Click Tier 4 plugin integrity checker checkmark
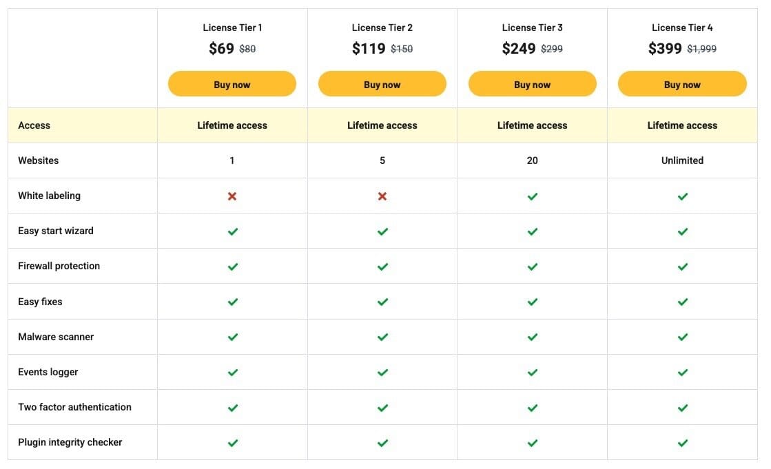The image size is (771, 469). pos(682,443)
